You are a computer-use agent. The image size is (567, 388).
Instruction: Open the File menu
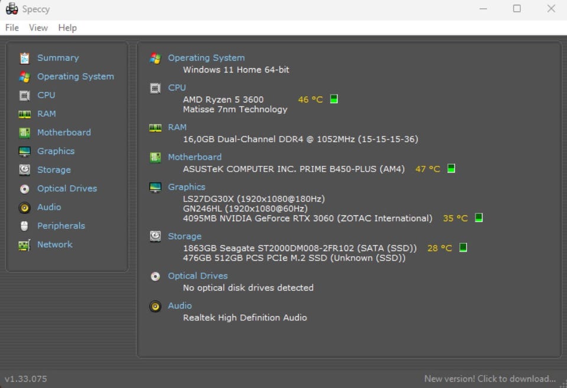pyautogui.click(x=12, y=28)
